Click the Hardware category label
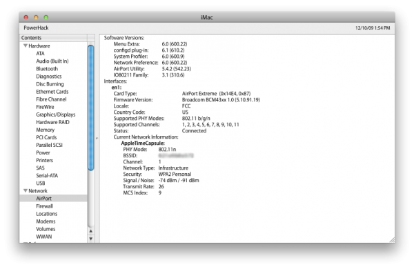 39,46
